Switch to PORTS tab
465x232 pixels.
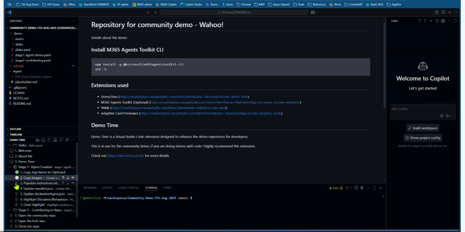(167, 188)
